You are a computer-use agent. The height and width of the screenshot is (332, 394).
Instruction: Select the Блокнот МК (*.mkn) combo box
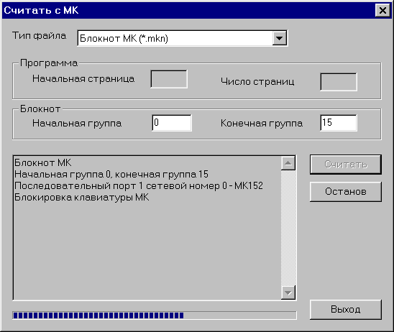click(x=183, y=38)
